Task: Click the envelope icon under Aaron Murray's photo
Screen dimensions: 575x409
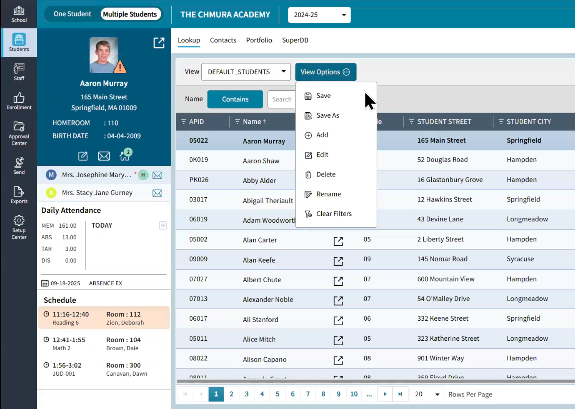Action: coord(104,156)
